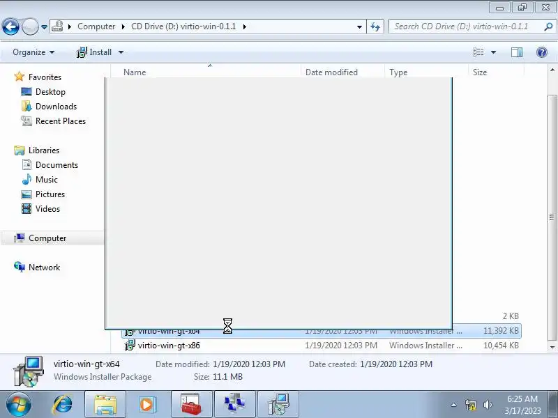The height and width of the screenshot is (418, 558).
Task: Open the Organize menu
Action: pos(33,52)
